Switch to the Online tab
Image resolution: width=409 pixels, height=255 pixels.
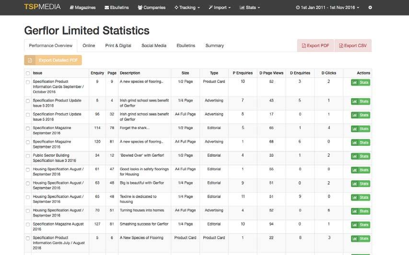(x=89, y=46)
